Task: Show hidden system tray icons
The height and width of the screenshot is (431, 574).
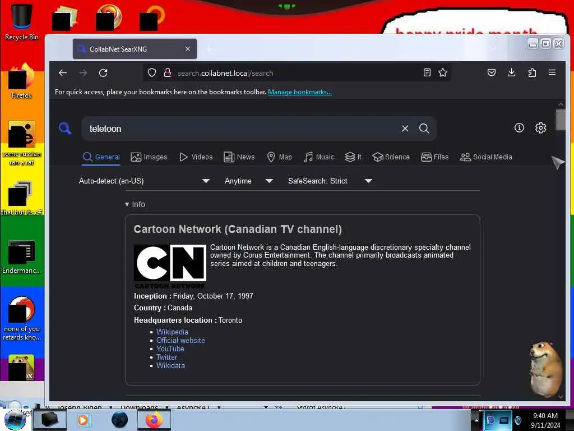Action: coord(476,420)
